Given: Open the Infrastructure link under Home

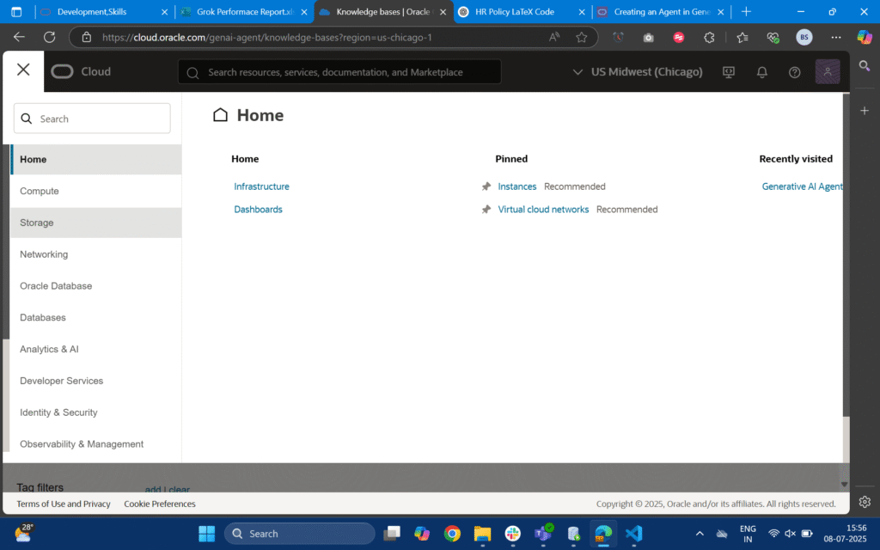Looking at the screenshot, I should pos(261,186).
